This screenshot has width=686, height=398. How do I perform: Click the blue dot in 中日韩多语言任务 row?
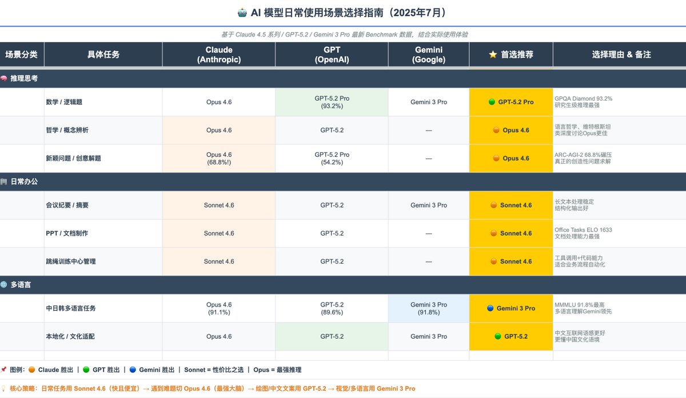click(x=490, y=308)
